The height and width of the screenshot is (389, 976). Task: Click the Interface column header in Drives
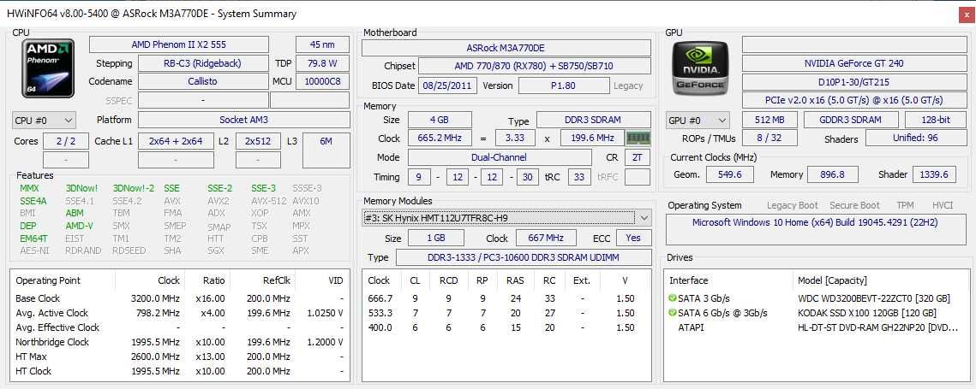click(729, 280)
